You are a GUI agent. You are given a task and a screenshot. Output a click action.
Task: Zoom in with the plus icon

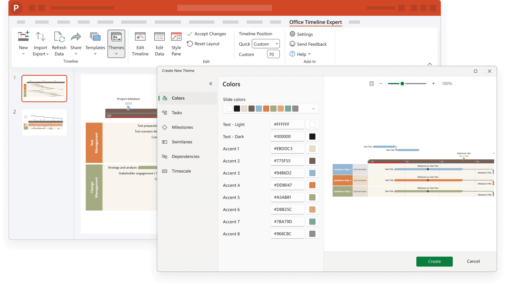click(433, 84)
